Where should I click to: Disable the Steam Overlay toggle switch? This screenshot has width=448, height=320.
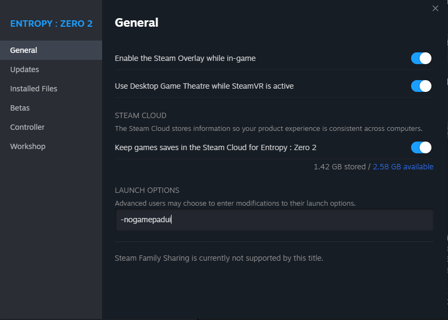point(421,58)
